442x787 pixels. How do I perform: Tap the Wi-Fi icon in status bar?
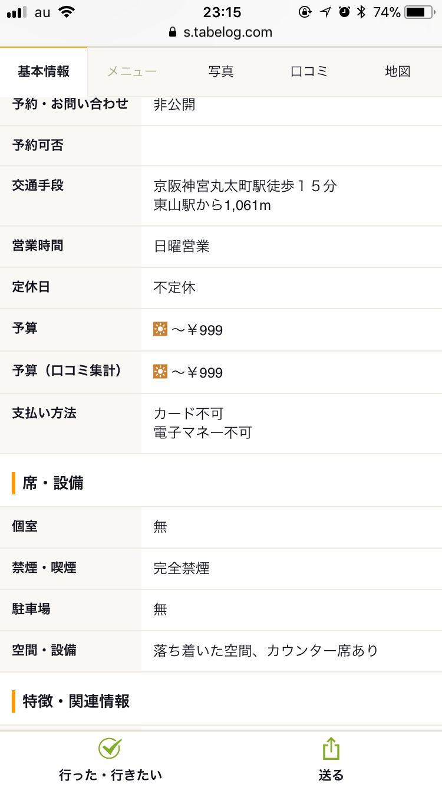(67, 12)
